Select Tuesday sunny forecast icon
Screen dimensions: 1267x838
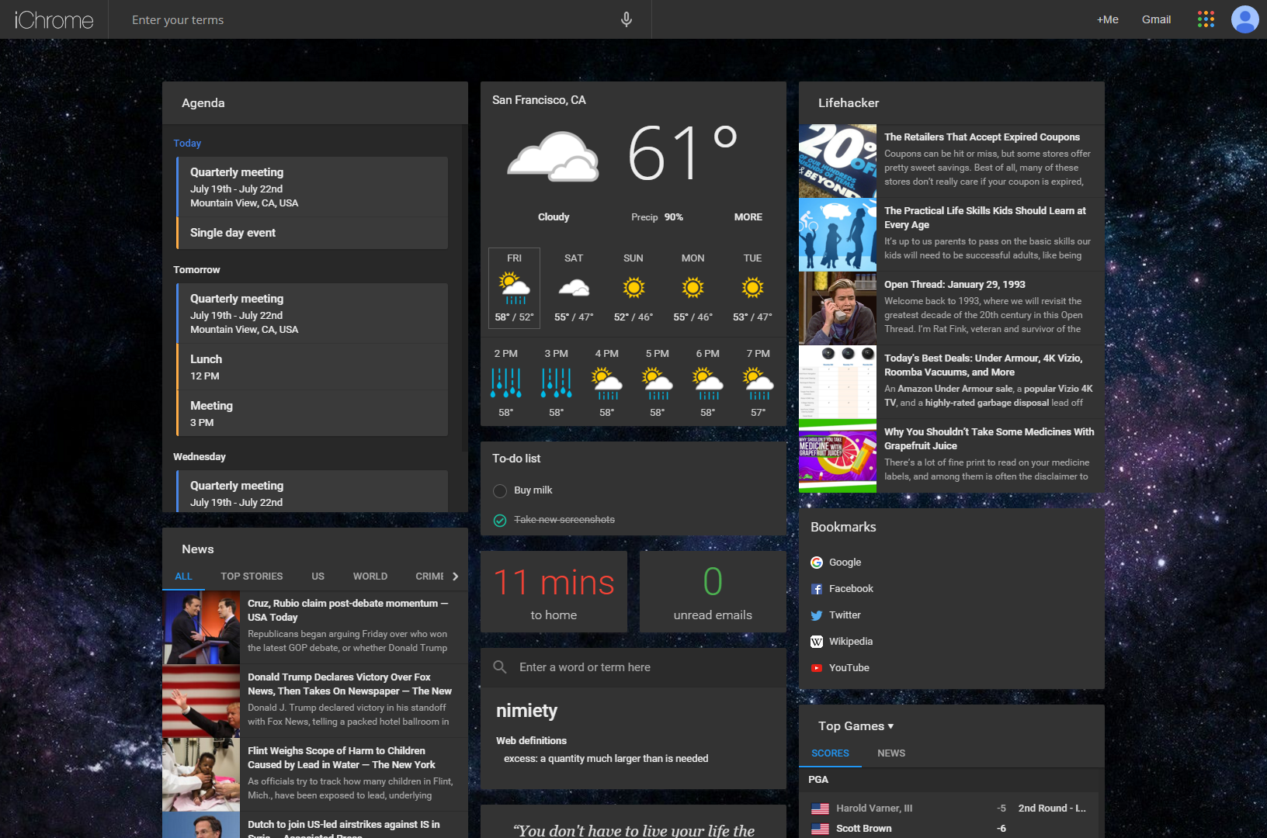752,288
